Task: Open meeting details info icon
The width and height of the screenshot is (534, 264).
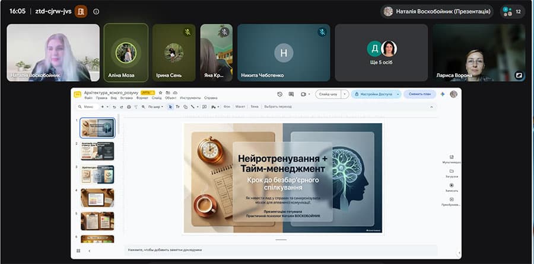Action: [96, 12]
